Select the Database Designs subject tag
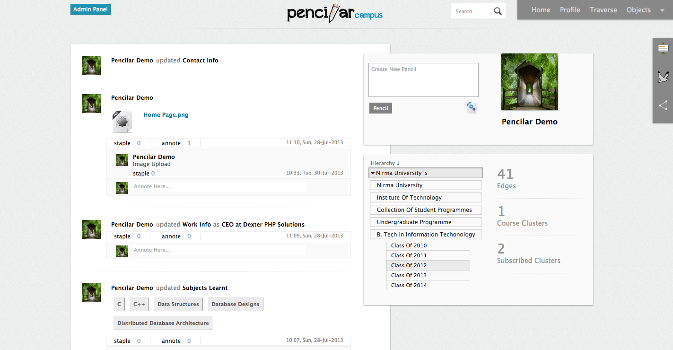673x350 pixels. click(x=235, y=304)
